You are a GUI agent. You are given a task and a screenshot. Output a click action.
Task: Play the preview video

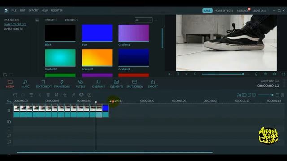click(x=187, y=74)
